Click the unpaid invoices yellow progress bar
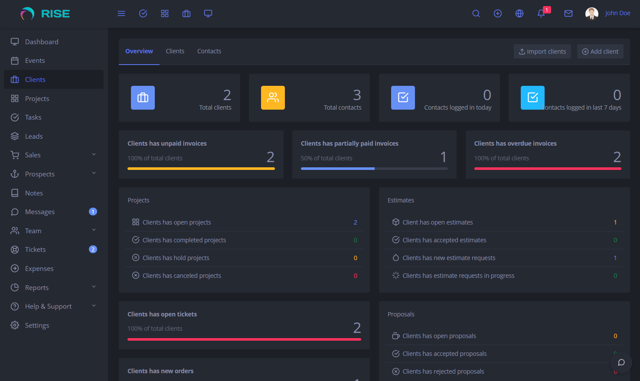 [201, 169]
